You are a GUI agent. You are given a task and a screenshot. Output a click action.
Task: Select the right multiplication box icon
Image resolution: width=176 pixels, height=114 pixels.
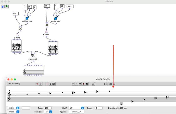click(47, 25)
